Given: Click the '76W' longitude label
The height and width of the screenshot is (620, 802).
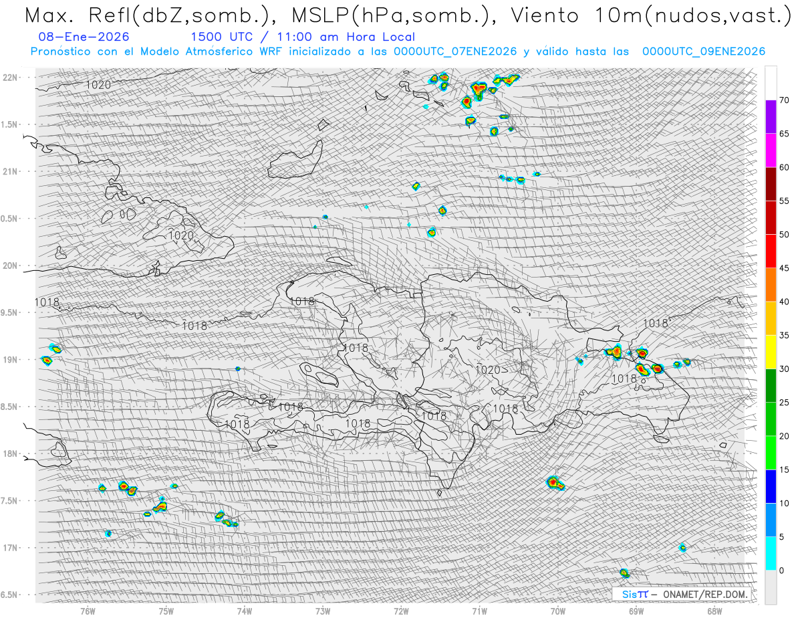Looking at the screenshot, I should tap(88, 611).
